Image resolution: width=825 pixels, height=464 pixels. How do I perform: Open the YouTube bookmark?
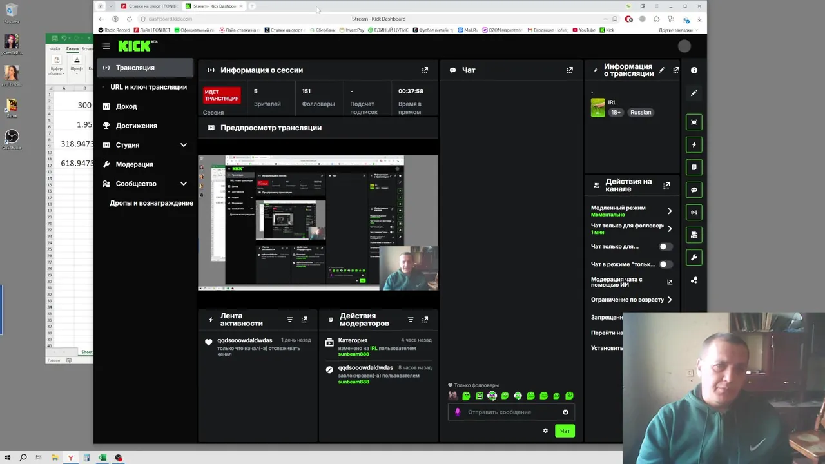[x=583, y=30]
